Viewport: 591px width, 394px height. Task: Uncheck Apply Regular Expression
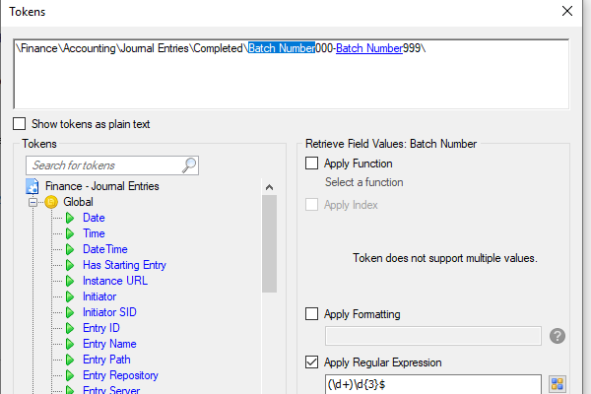(x=311, y=362)
